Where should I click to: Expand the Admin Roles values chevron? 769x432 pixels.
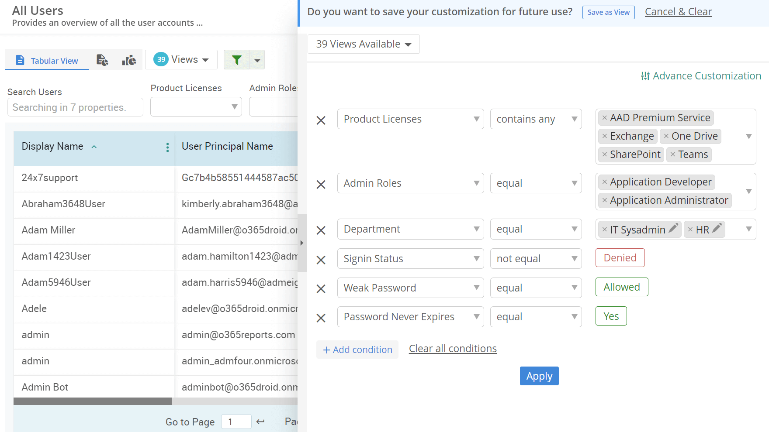pos(749,192)
